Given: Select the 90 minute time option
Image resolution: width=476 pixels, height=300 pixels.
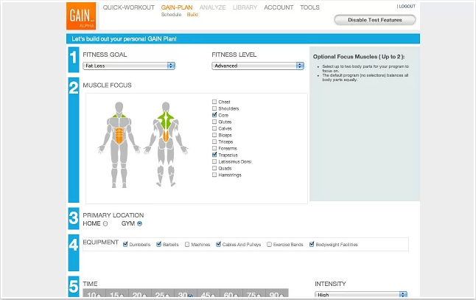Looking at the screenshot, I should pyautogui.click(x=281, y=296).
